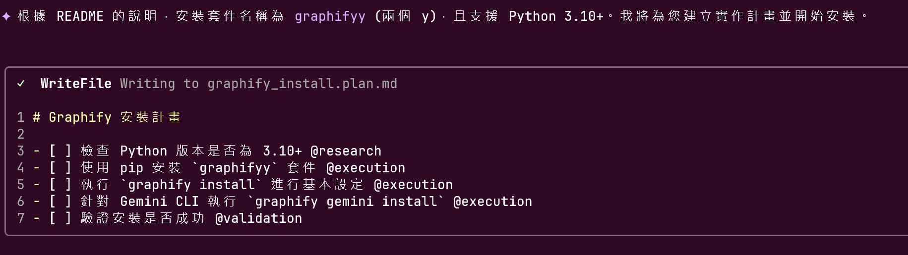Click the graphify_install.plan.md file name
The height and width of the screenshot is (255, 908).
(302, 84)
